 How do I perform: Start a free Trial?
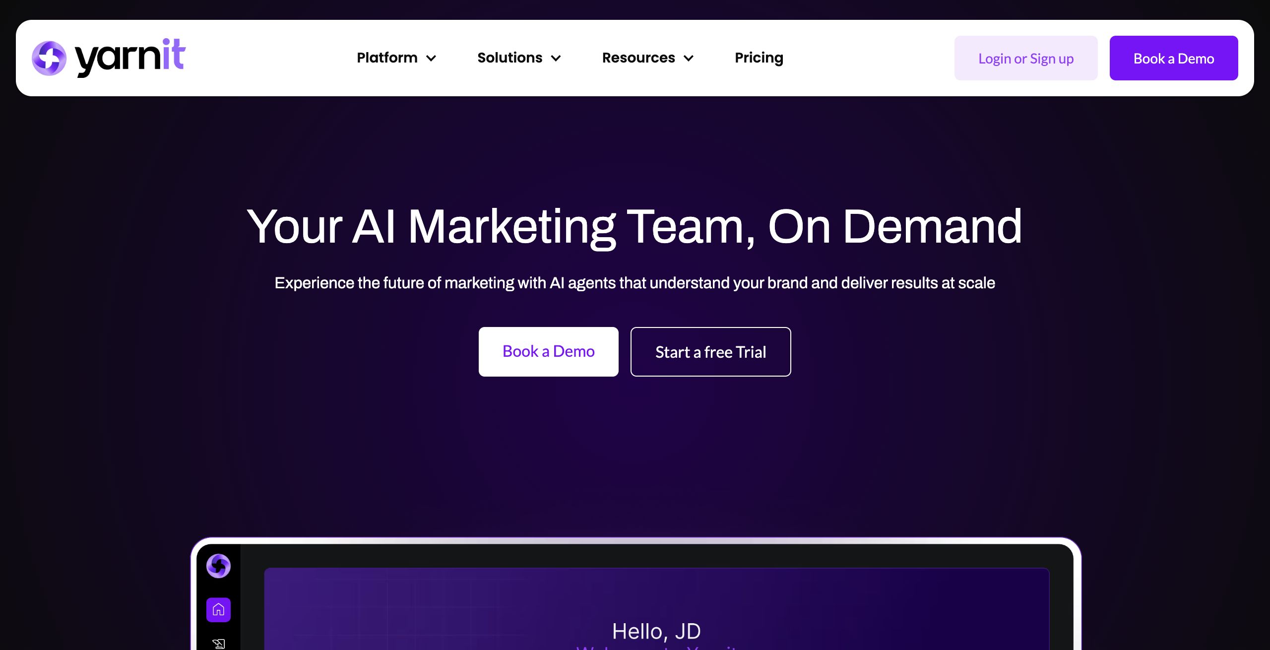710,352
